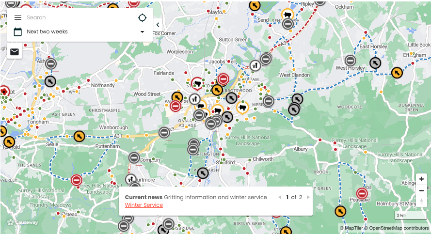Click the yellow diversion arrow marker near Seale
This screenshot has height=234, width=431.
pyautogui.click(x=80, y=136)
